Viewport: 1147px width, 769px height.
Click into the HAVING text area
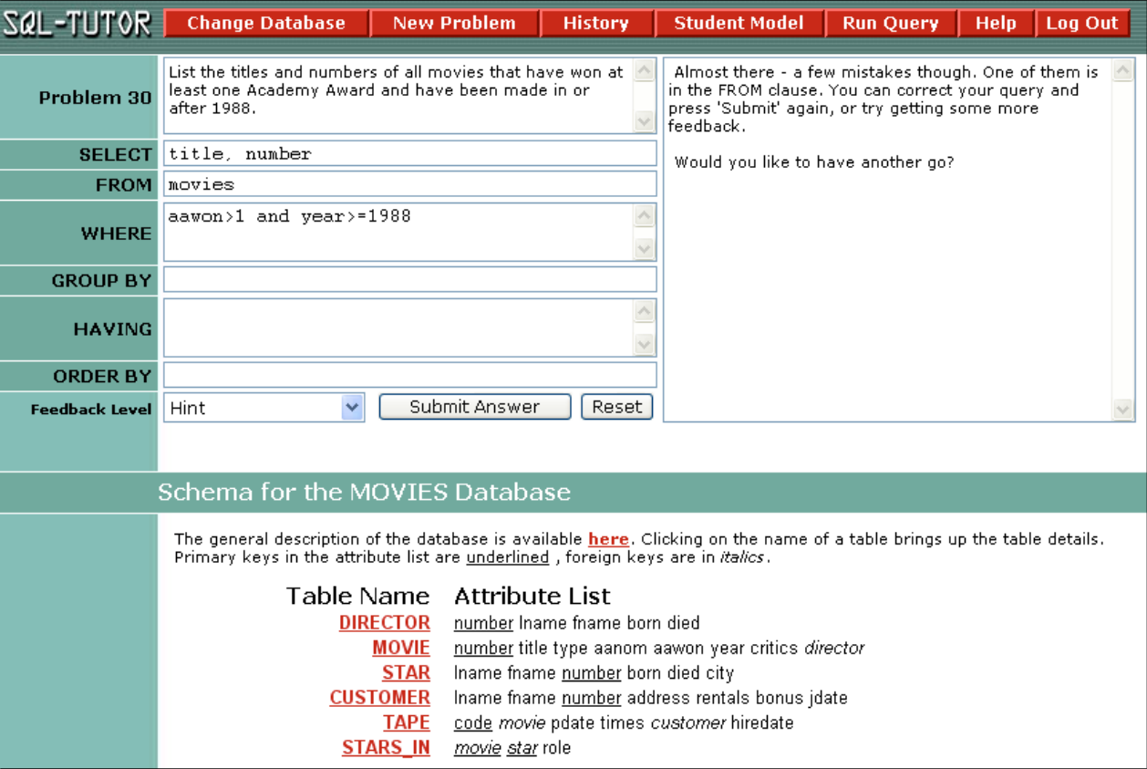[399, 328]
